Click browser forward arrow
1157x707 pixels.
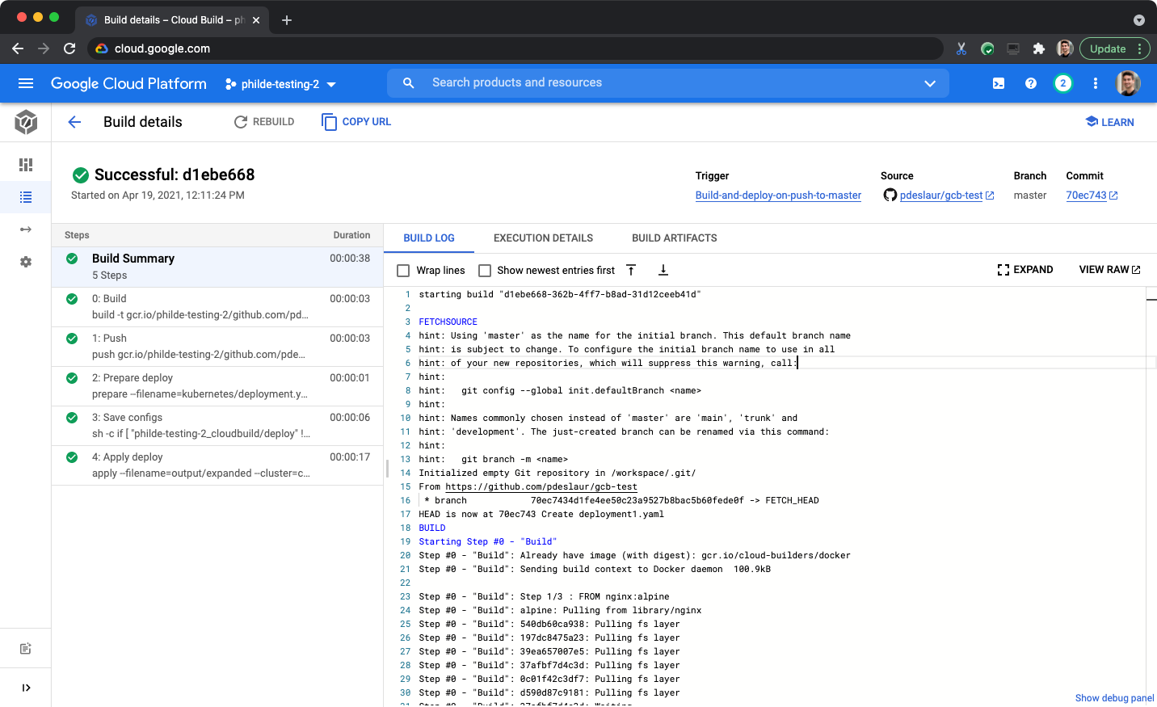click(x=44, y=48)
